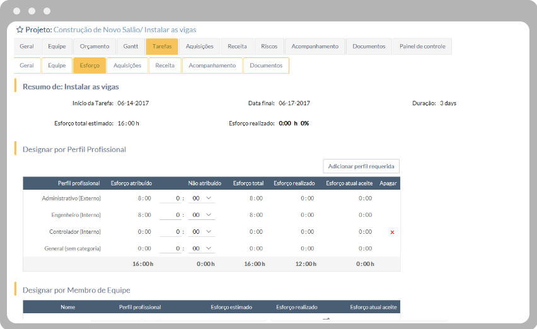Open minutes dropdown for Administrativo (Externo)
Screen dimensions: 537x329
click(x=202, y=199)
